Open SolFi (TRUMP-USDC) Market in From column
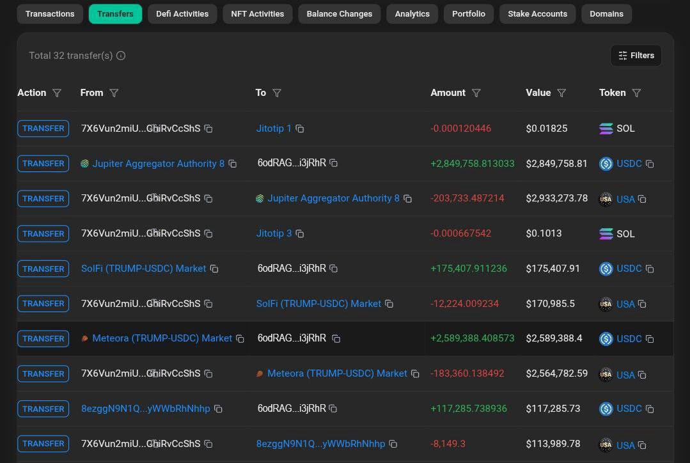 click(143, 269)
